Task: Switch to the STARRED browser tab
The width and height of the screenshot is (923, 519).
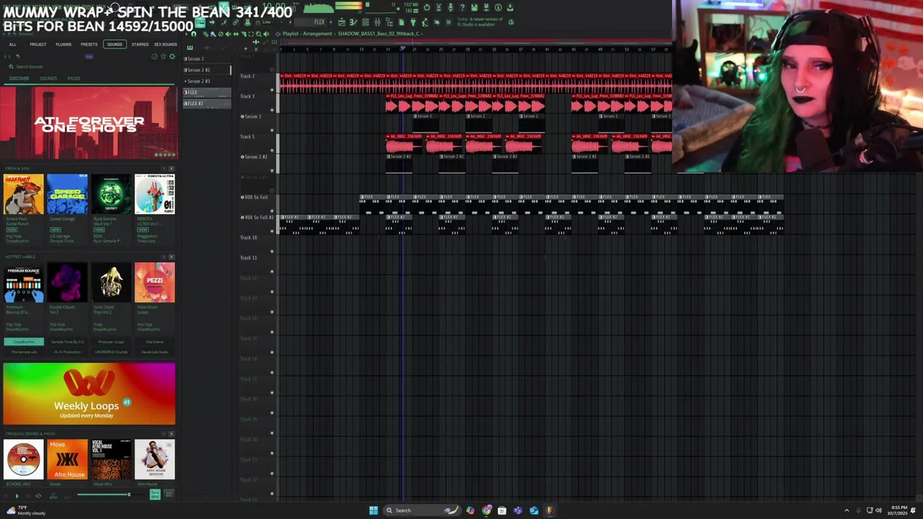Action: (140, 44)
